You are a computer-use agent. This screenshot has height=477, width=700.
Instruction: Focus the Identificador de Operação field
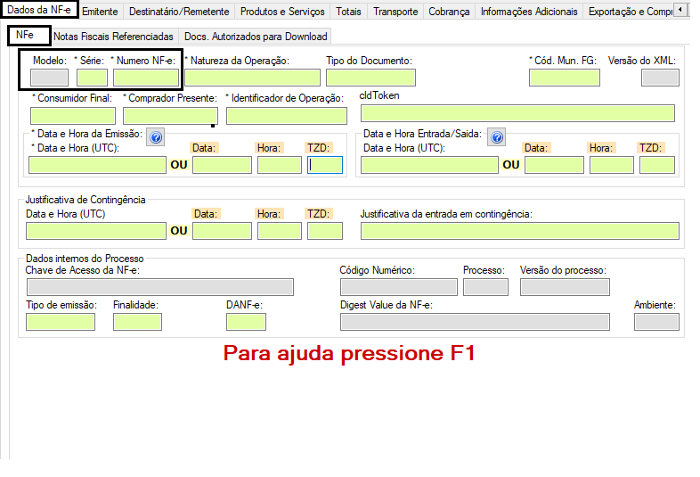point(287,115)
